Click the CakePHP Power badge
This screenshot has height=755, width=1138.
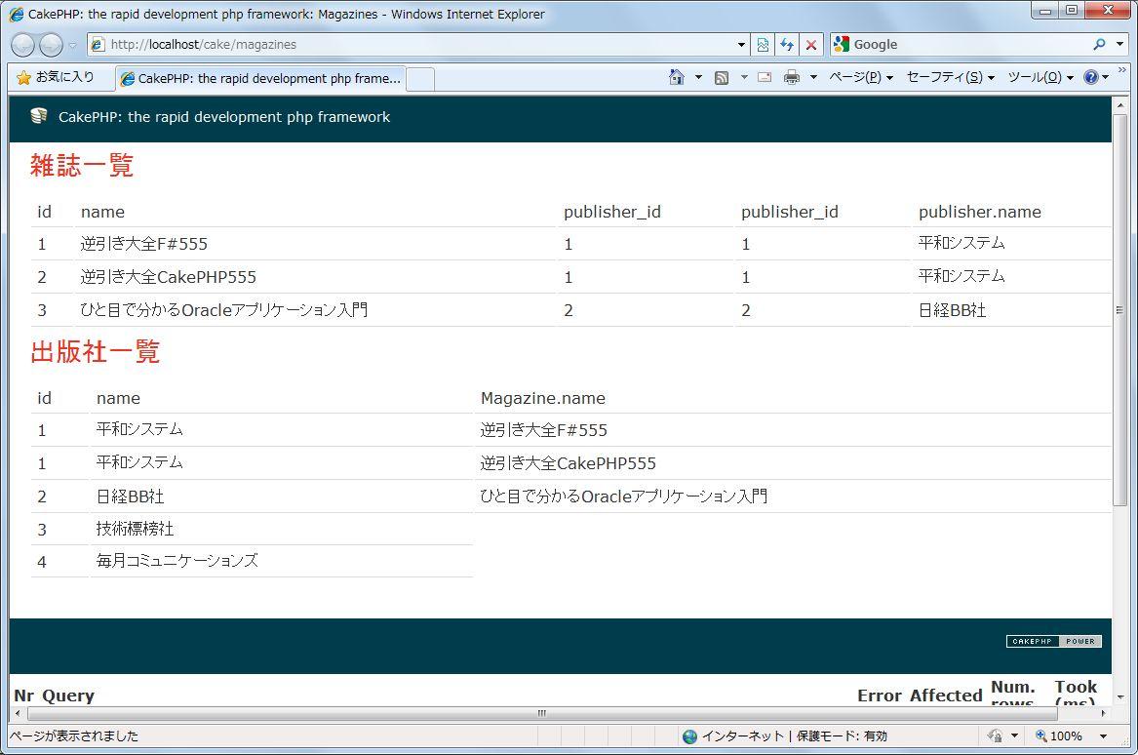pyautogui.click(x=1053, y=642)
